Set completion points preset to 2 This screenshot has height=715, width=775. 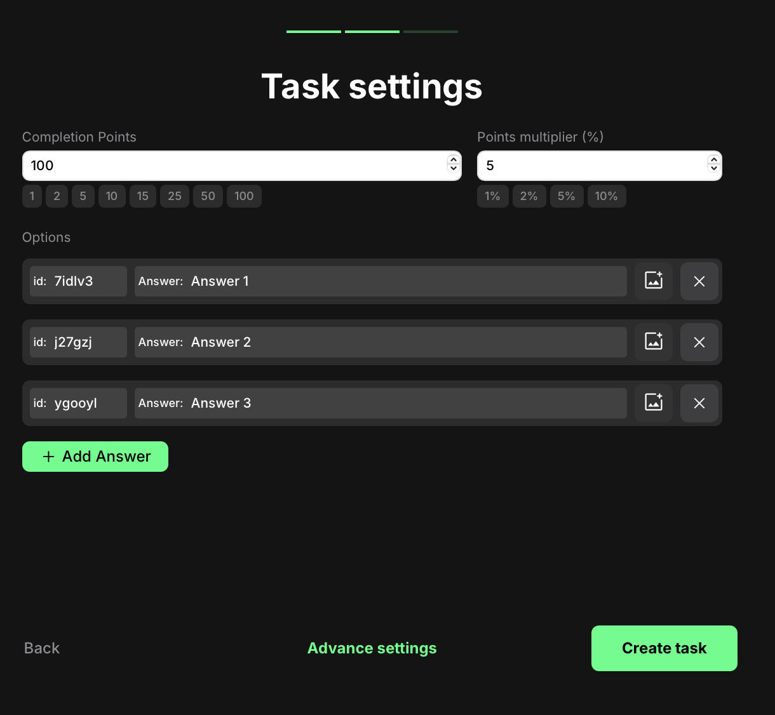pyautogui.click(x=57, y=196)
